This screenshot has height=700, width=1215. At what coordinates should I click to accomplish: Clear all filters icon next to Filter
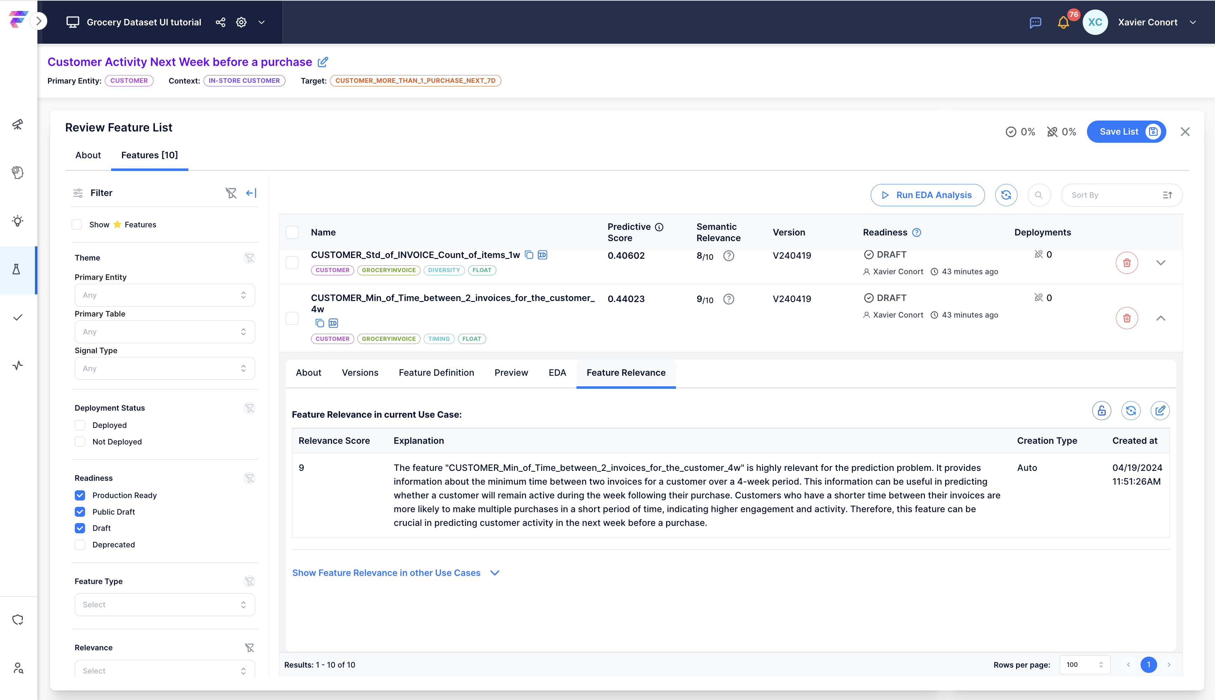pyautogui.click(x=231, y=193)
